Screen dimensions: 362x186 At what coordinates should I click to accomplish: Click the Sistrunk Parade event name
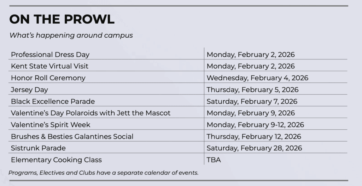point(38,148)
